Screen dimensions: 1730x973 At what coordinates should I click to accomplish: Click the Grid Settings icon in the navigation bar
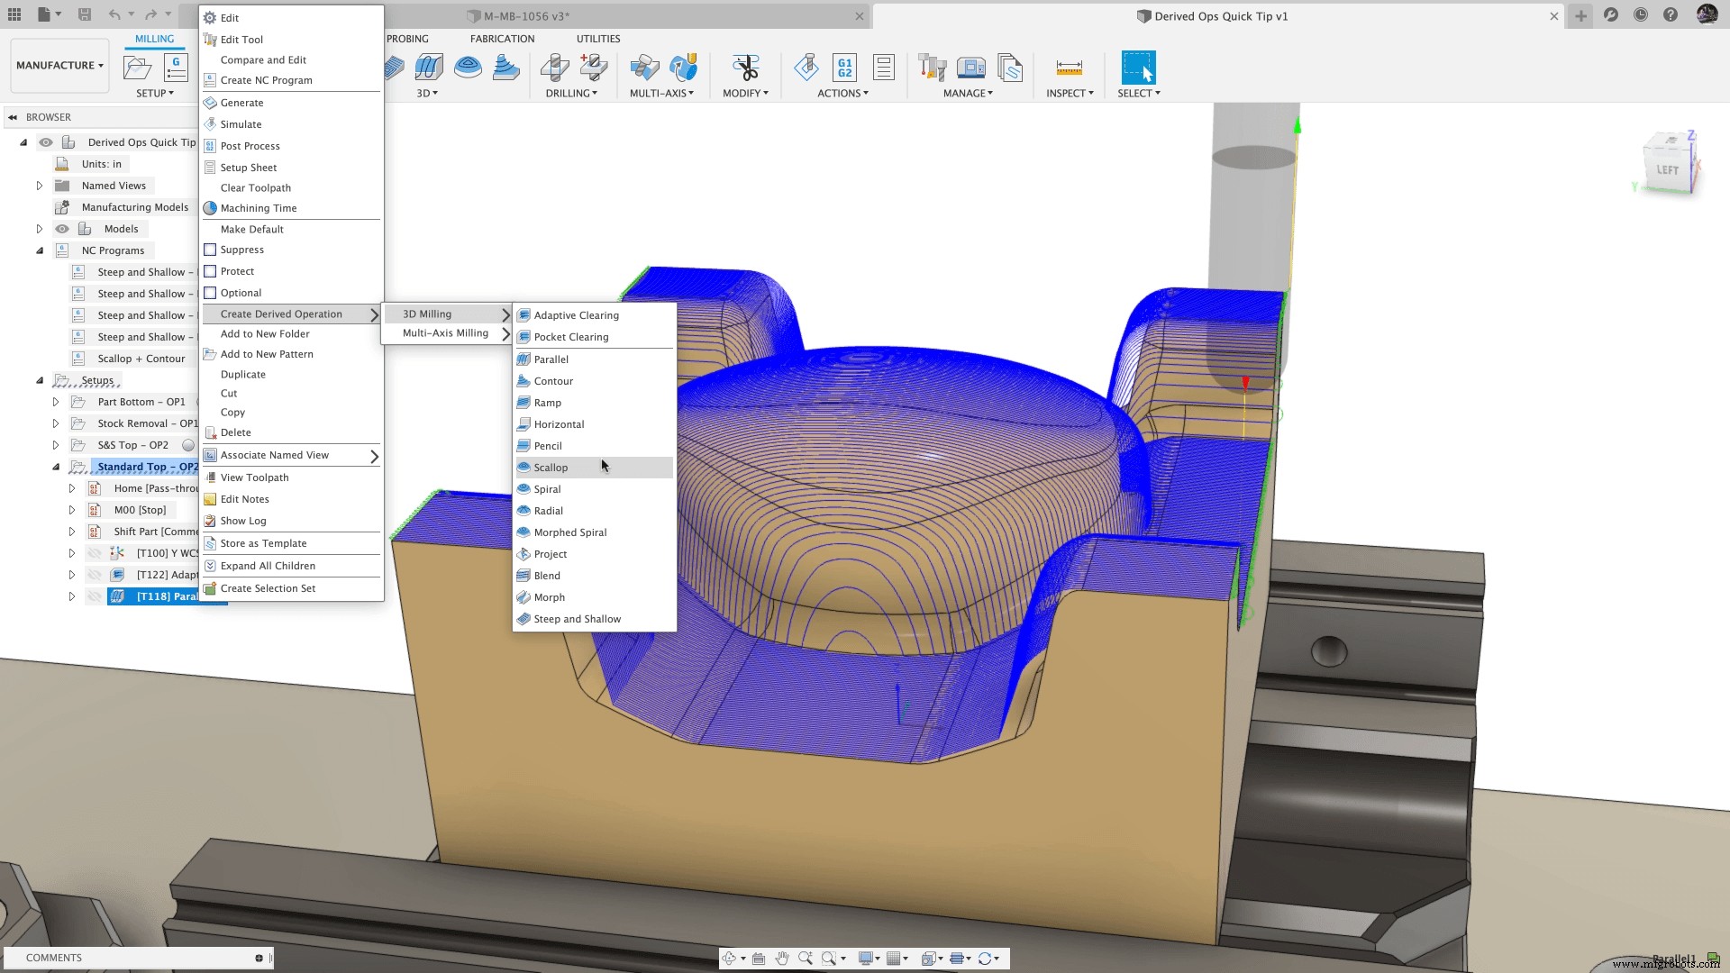point(893,958)
